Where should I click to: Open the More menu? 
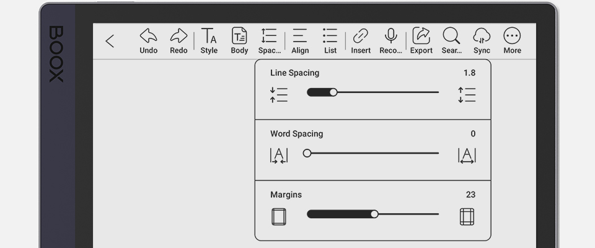tap(513, 41)
